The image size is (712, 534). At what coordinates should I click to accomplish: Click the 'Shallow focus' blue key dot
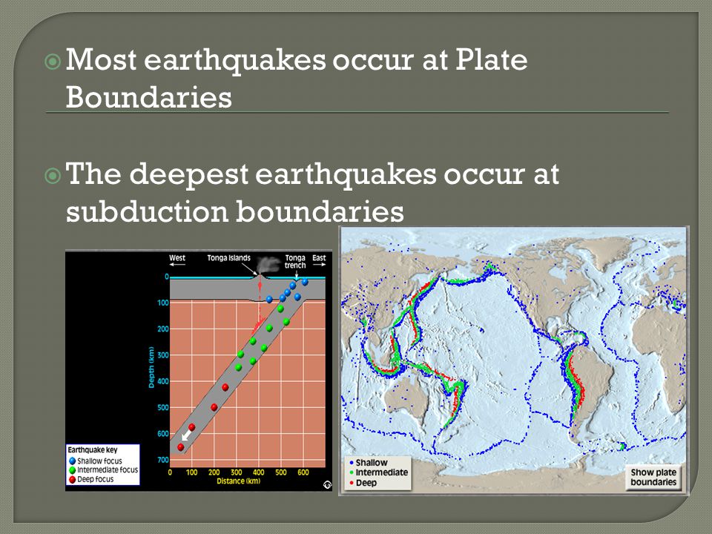72,461
